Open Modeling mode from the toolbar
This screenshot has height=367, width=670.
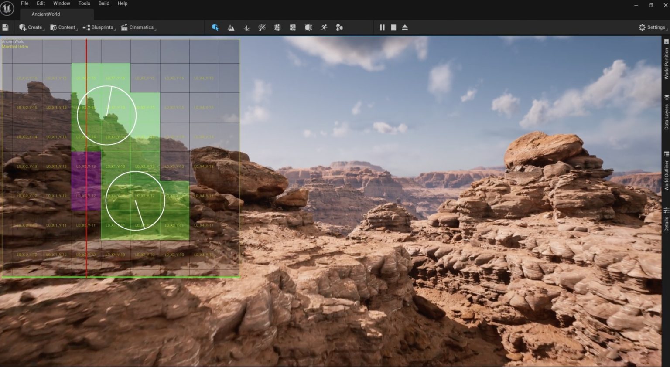[x=277, y=27]
